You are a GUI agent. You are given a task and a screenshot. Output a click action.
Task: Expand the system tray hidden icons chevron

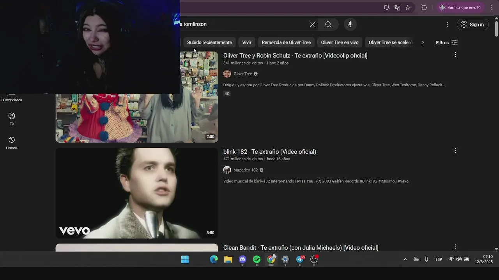coord(405,259)
